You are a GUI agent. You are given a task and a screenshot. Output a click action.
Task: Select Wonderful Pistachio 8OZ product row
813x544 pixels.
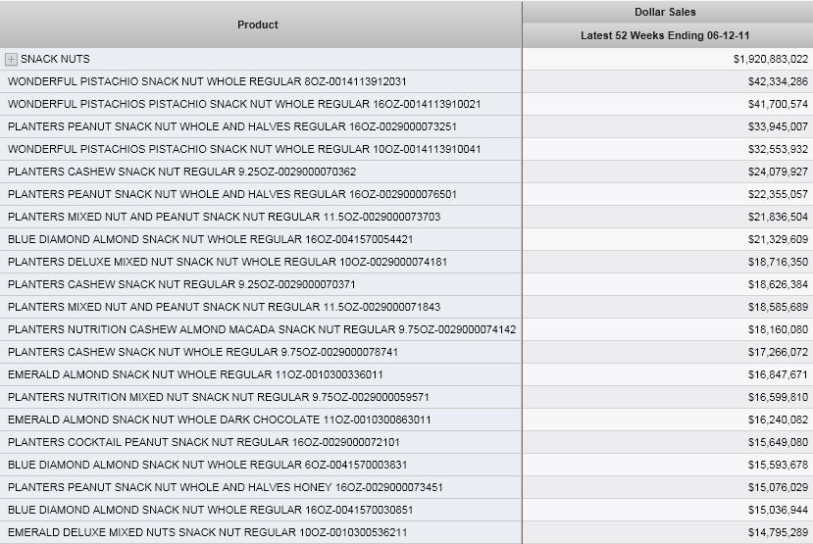coord(207,81)
